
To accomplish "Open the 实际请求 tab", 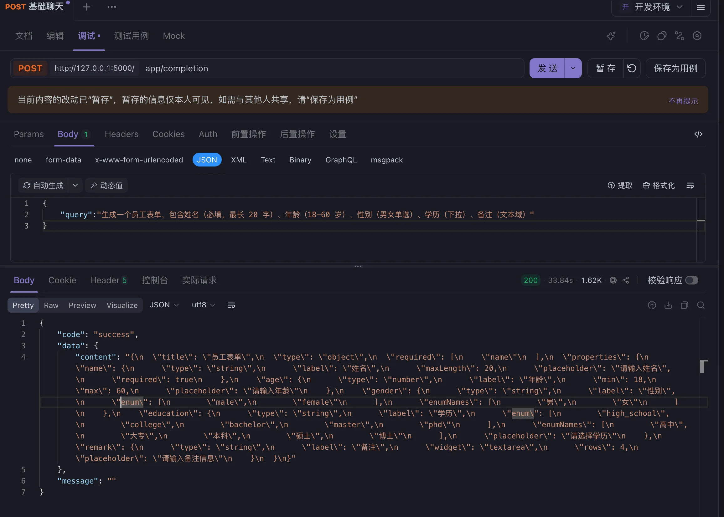I will click(x=199, y=280).
